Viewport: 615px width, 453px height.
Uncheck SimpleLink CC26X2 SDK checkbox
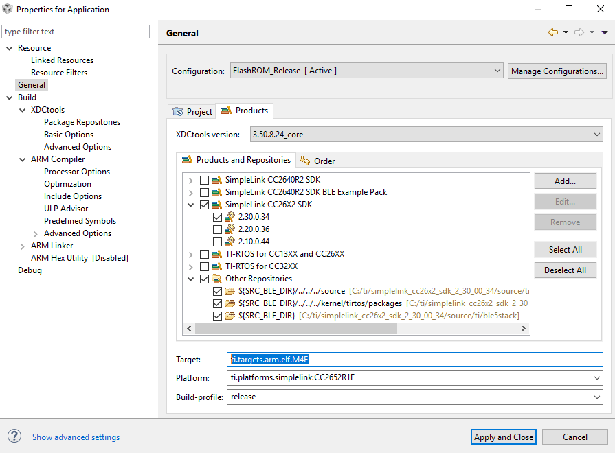click(204, 205)
